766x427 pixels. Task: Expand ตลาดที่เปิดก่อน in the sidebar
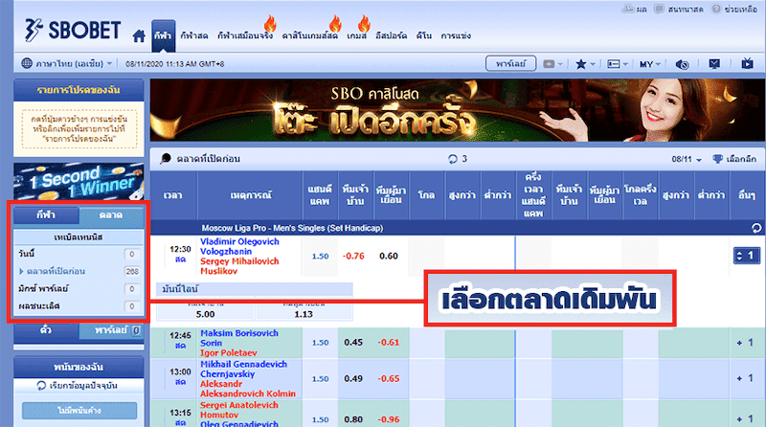56,271
